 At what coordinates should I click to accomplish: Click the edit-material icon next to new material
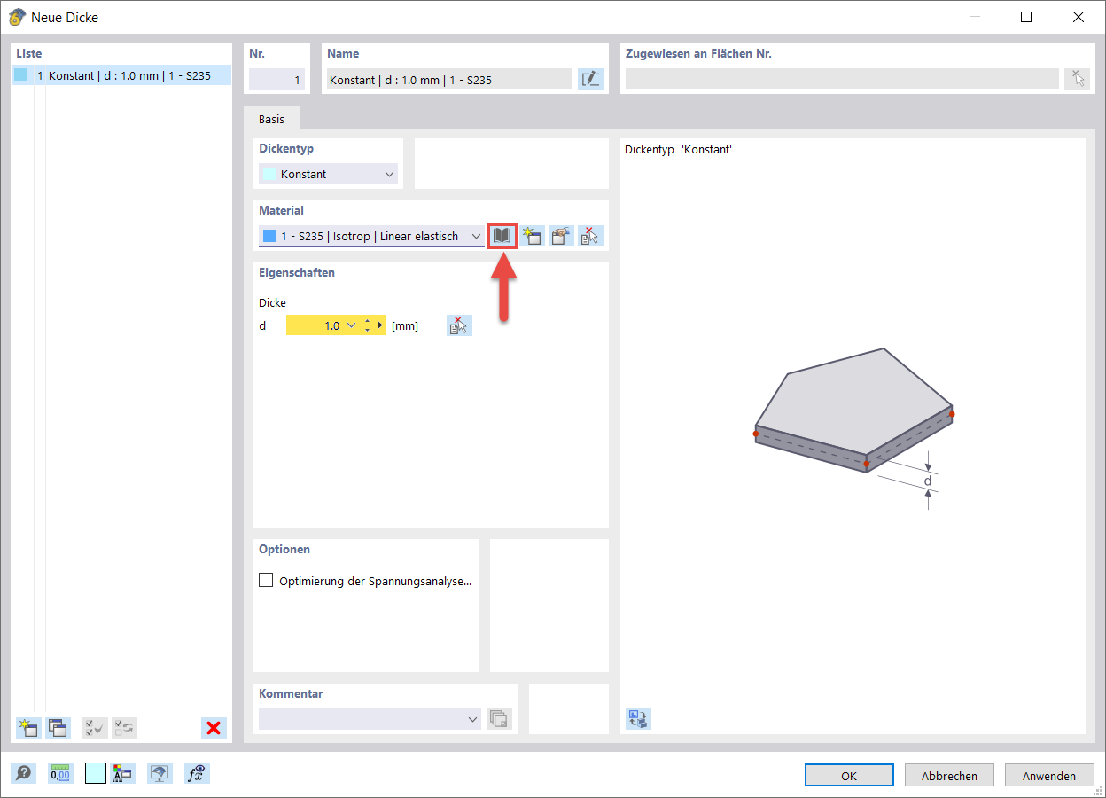561,236
